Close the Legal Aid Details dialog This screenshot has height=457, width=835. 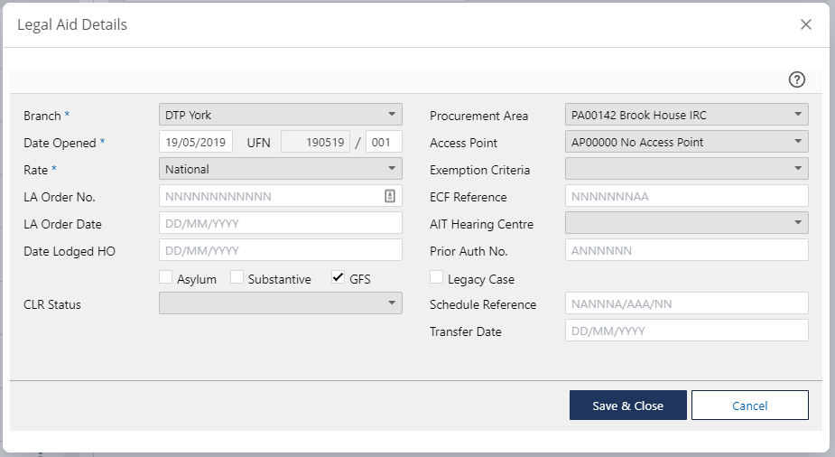(806, 24)
